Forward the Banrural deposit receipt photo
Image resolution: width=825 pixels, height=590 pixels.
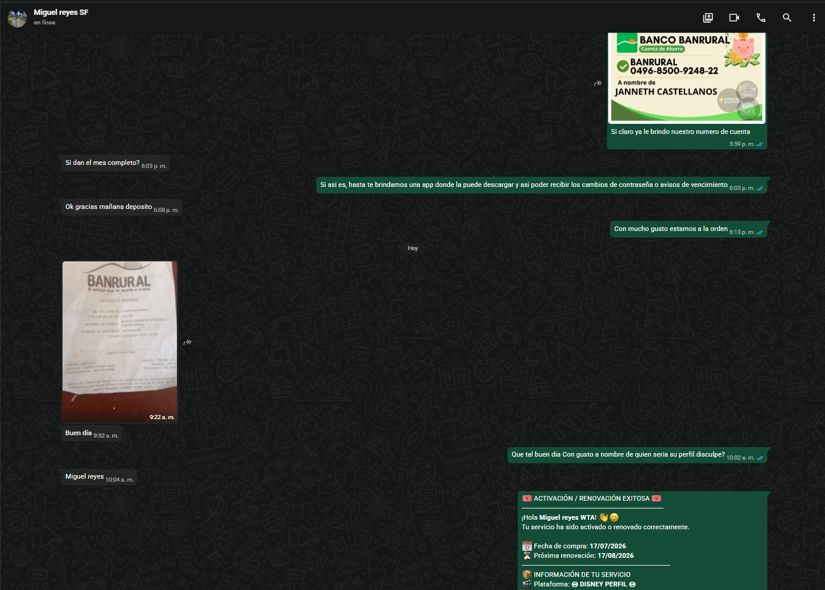click(x=187, y=342)
